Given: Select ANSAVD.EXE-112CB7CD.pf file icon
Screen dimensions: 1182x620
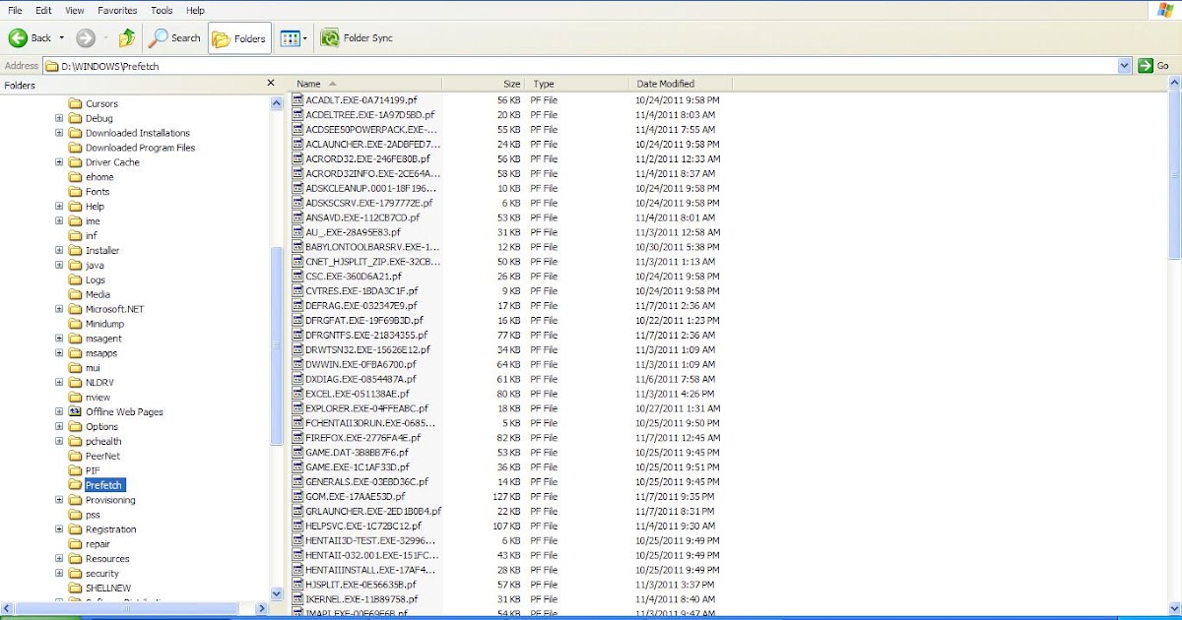Looking at the screenshot, I should click(x=297, y=217).
